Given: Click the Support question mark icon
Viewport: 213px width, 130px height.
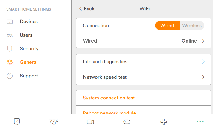Looking at the screenshot, I should point(10,76).
